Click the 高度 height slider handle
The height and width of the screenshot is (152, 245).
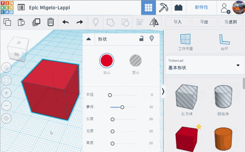[x=113, y=144]
